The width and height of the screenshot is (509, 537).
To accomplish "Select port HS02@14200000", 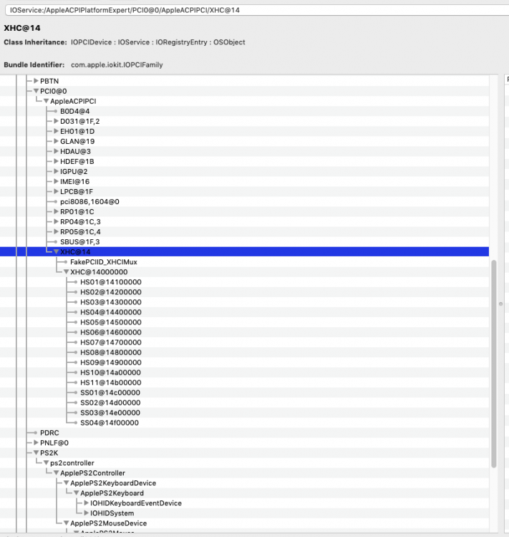I will [111, 292].
